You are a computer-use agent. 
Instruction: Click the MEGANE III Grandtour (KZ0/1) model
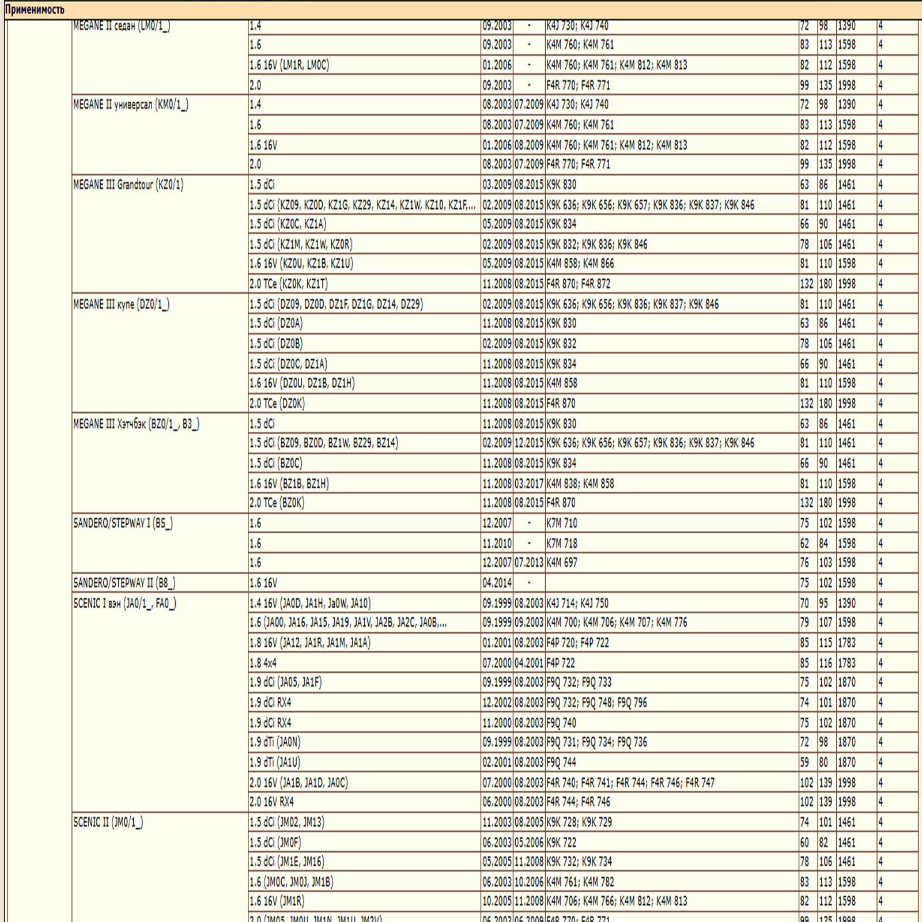128,185
